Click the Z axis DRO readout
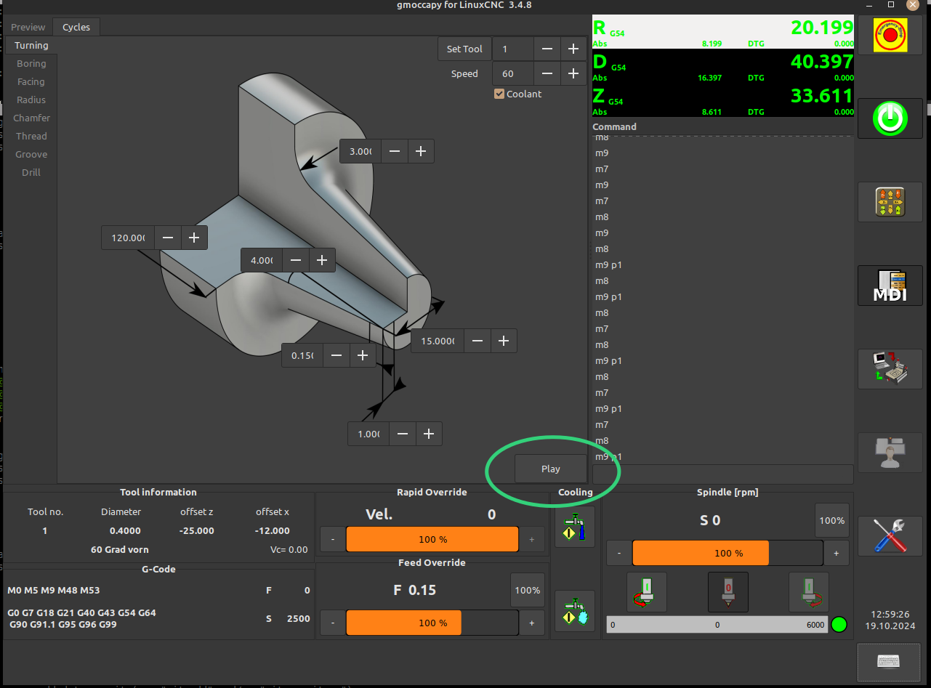This screenshot has height=688, width=931. pos(723,100)
